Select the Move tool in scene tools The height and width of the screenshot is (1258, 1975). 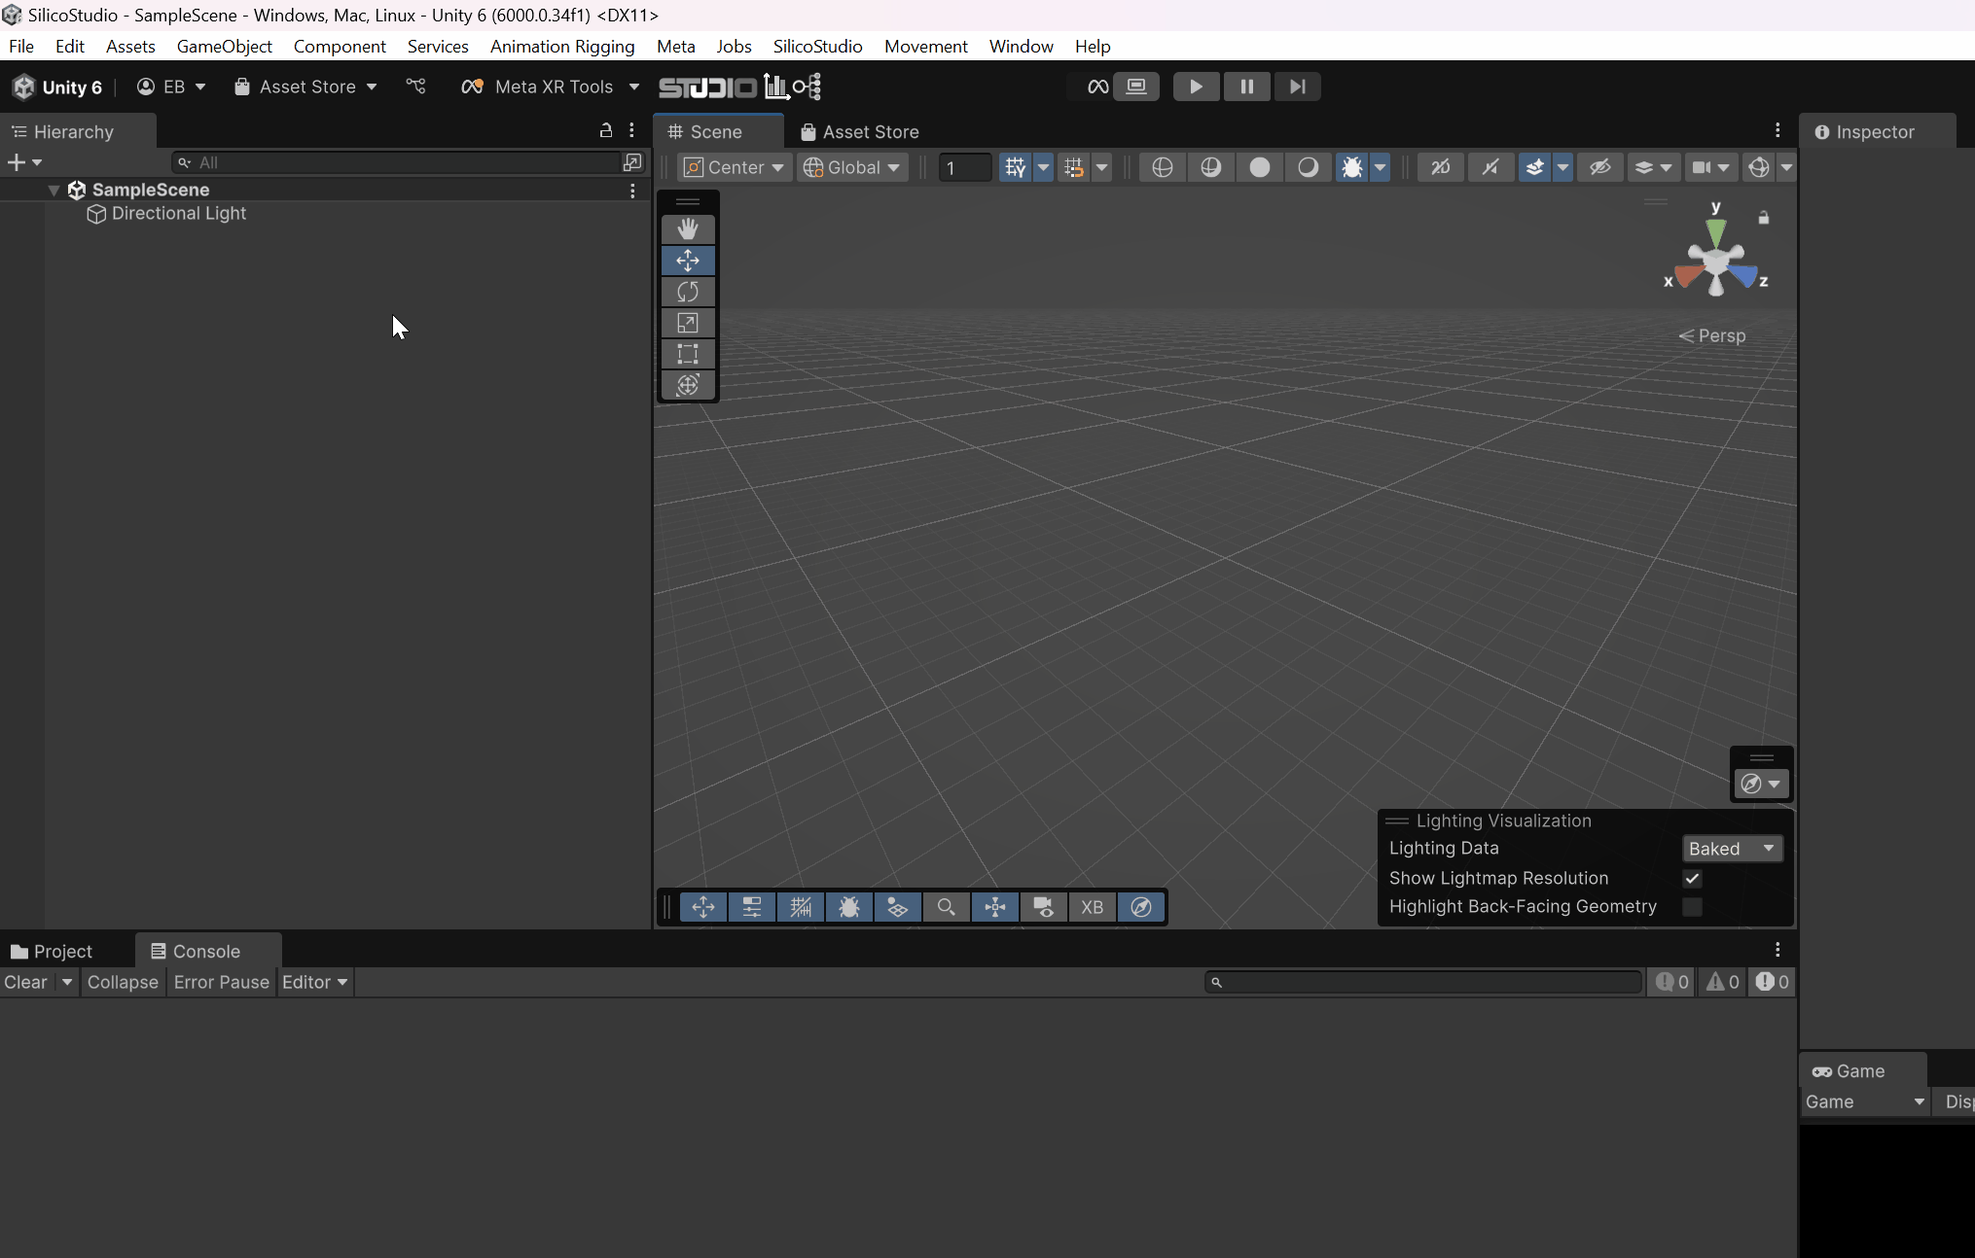(x=688, y=261)
